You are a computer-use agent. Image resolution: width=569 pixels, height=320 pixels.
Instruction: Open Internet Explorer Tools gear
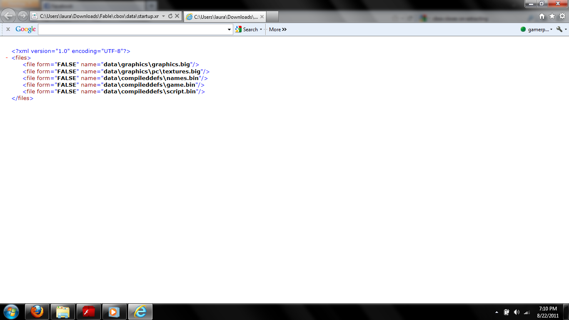tap(562, 16)
